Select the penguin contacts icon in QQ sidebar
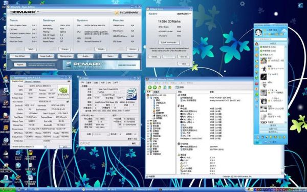 pos(256,44)
